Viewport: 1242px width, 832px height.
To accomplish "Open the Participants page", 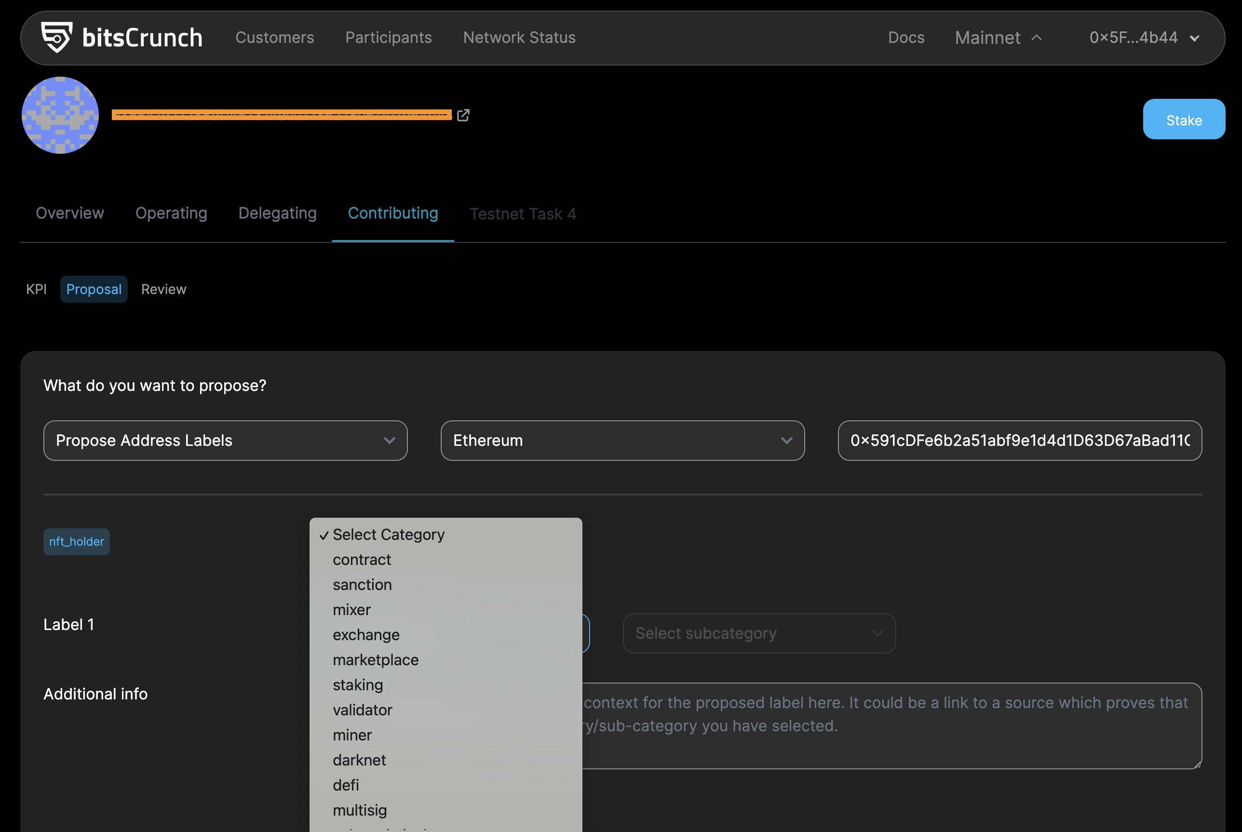I will (x=389, y=38).
